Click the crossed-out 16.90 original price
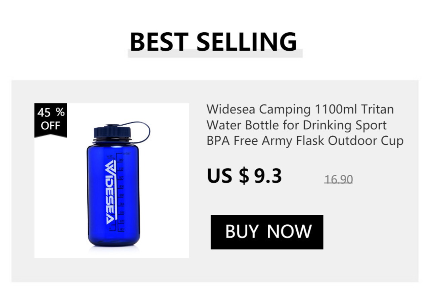The width and height of the screenshot is (430, 301). coord(338,179)
